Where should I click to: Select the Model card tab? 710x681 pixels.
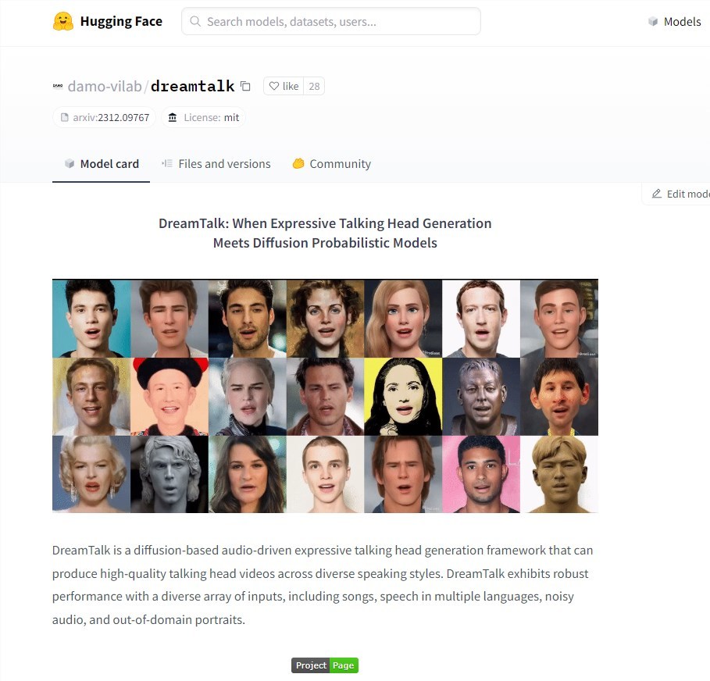click(x=102, y=164)
